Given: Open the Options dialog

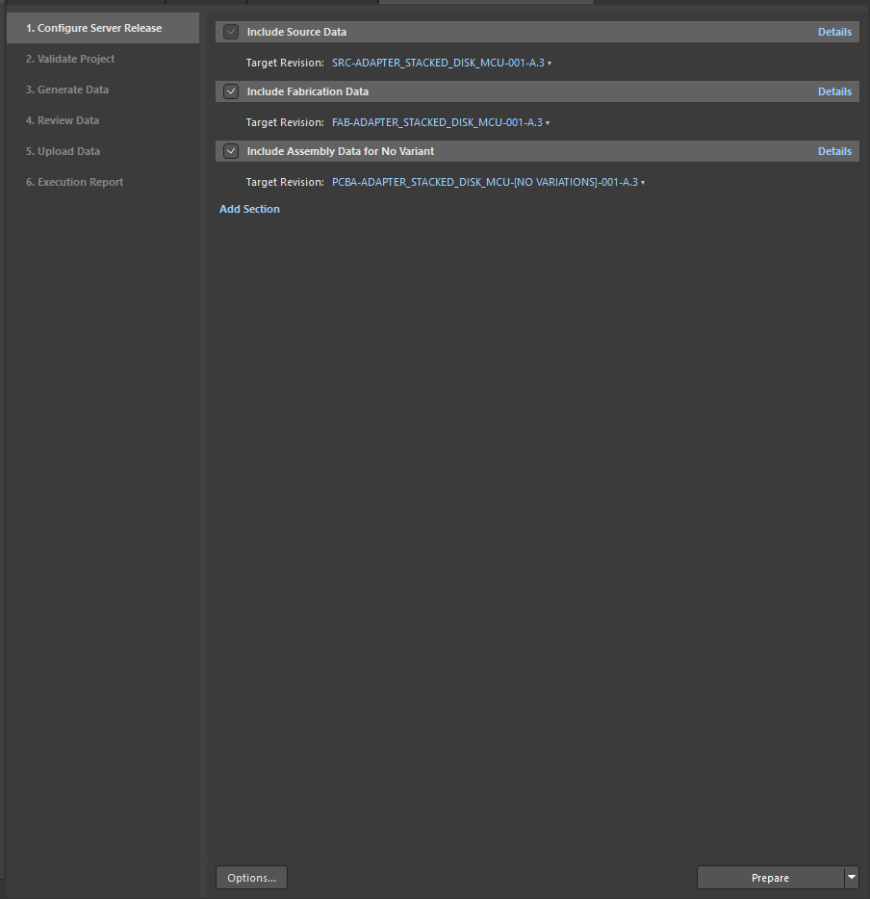Looking at the screenshot, I should [x=252, y=878].
